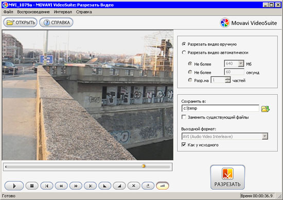283x200 pixels.
Task: Set the interval end marker
Action: coord(119,186)
